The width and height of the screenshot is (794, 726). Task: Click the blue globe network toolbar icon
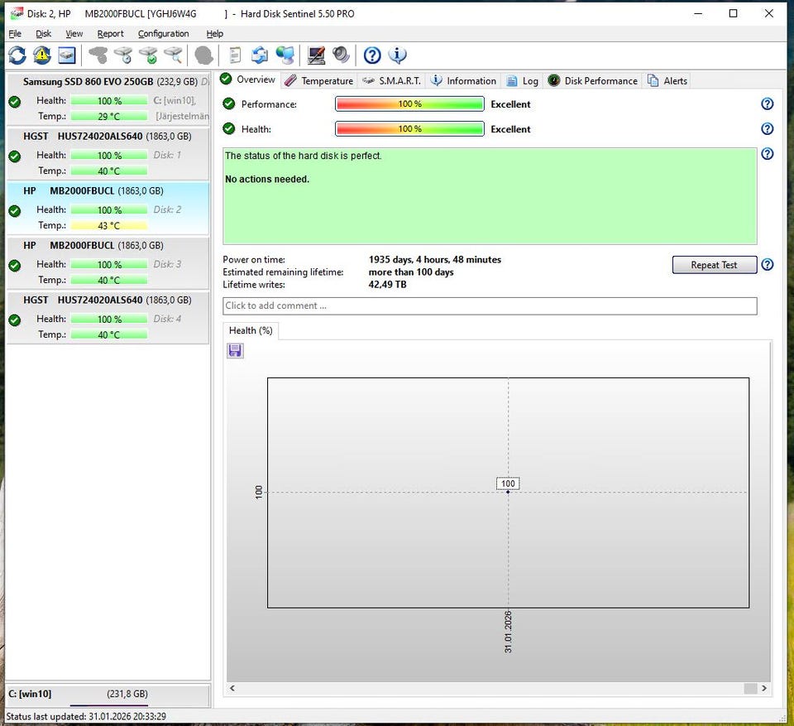(x=285, y=55)
